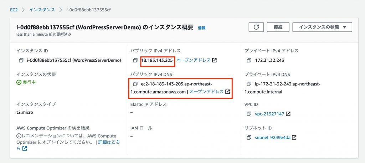
Task: Open オープンアドレス link next to public IP
Action: [194, 60]
